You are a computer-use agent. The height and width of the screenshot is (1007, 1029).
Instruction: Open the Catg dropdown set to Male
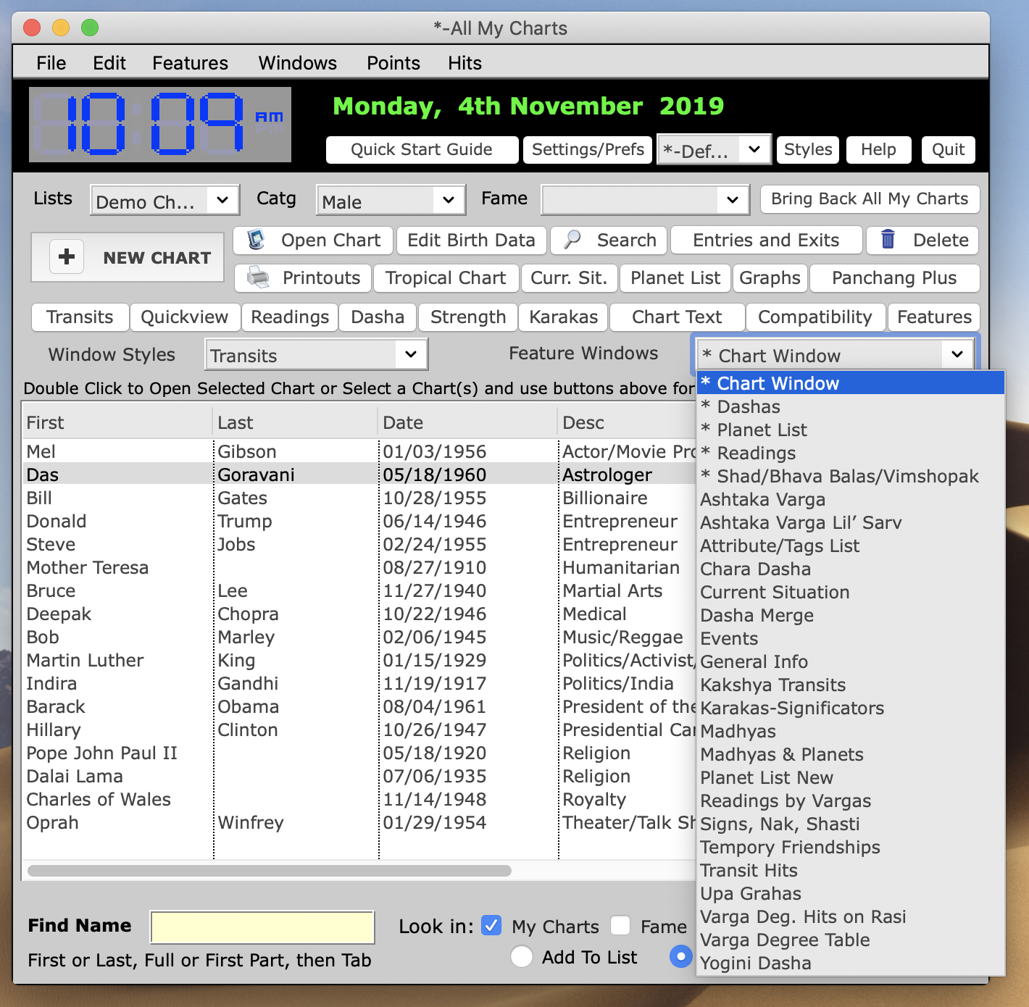click(390, 201)
